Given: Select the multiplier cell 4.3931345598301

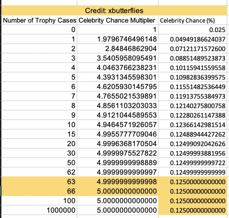Looking at the screenshot, I should [118, 77].
